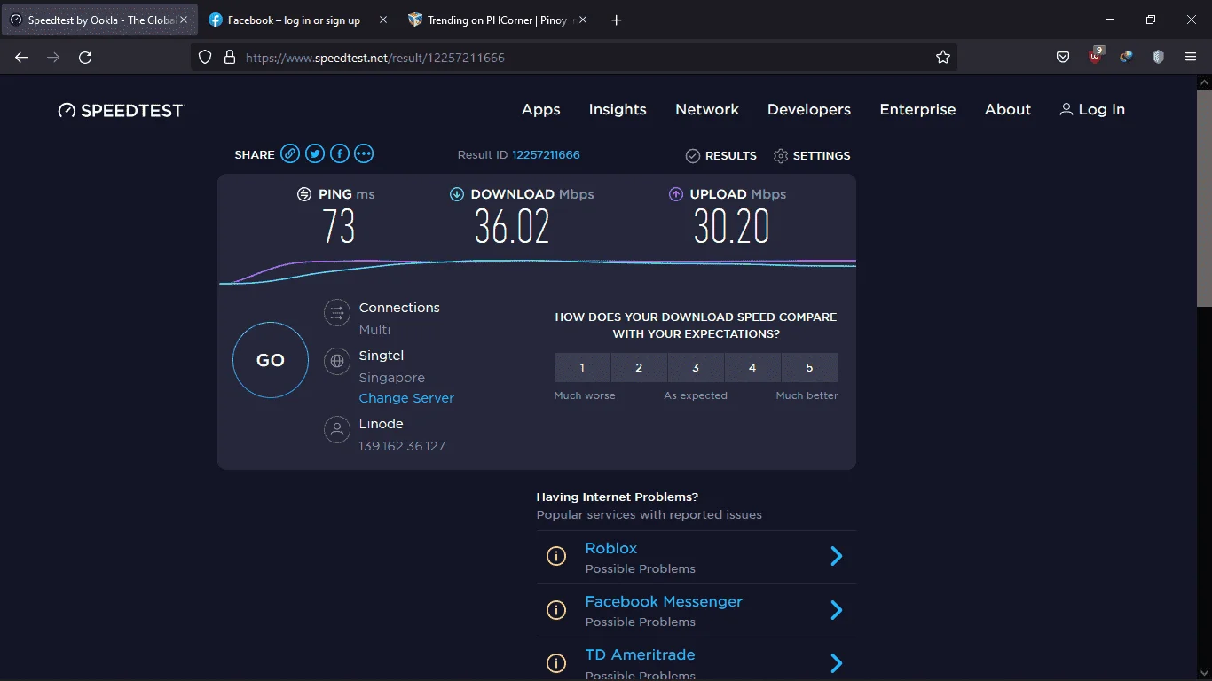1212x681 pixels.
Task: Click Roblox warning info icon
Action: pos(556,557)
